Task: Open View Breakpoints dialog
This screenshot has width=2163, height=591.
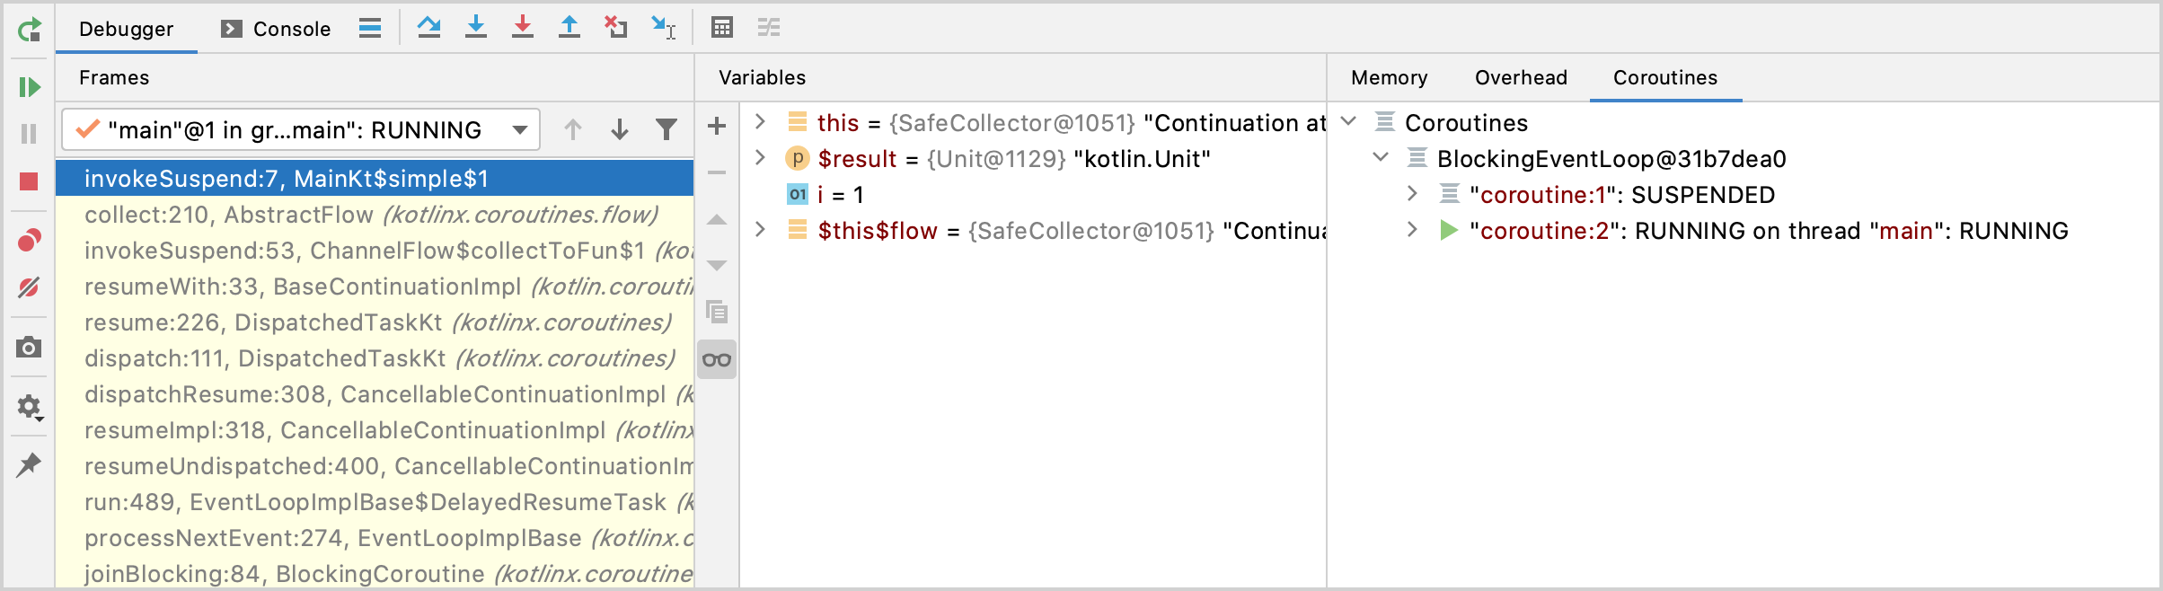Action: [29, 241]
